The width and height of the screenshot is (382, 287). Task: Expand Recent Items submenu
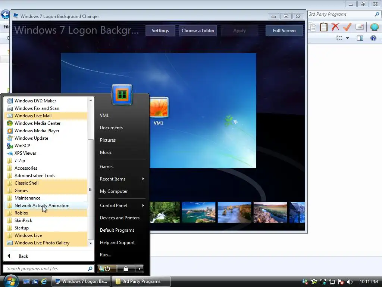pos(122,179)
